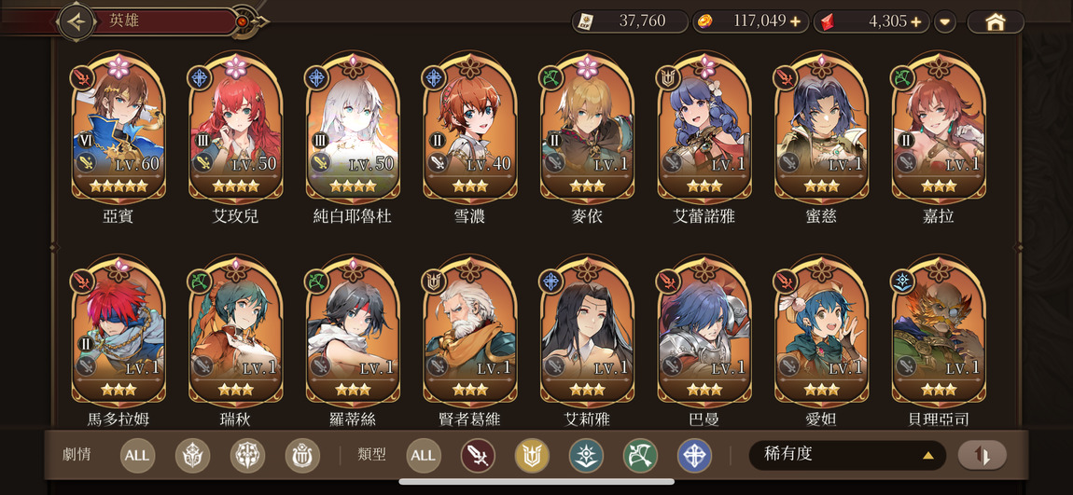Add gold with the 117,049 plus button
The width and height of the screenshot is (1073, 495).
pyautogui.click(x=795, y=21)
